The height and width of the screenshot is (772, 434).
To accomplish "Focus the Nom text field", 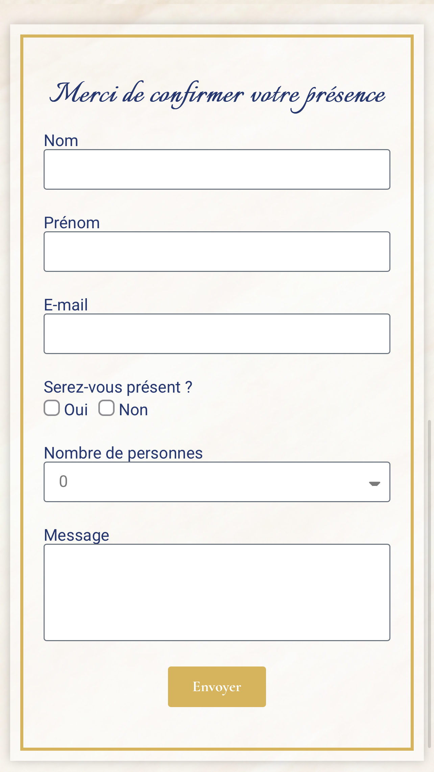I will [217, 169].
